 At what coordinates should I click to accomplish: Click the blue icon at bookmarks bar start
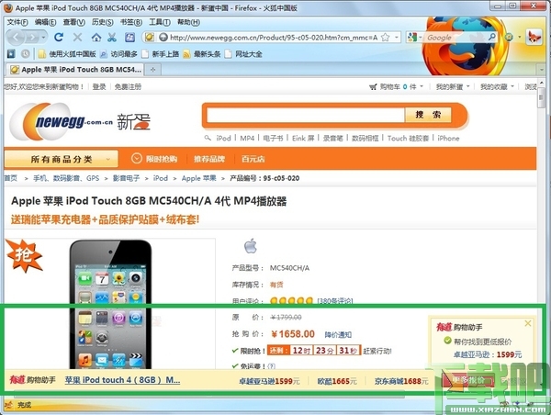11,54
